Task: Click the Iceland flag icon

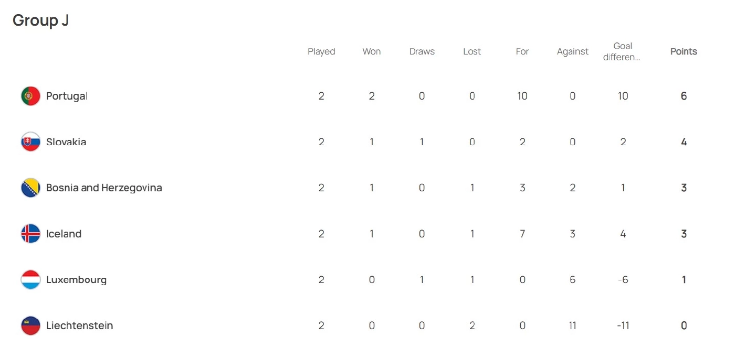Action: click(x=30, y=234)
